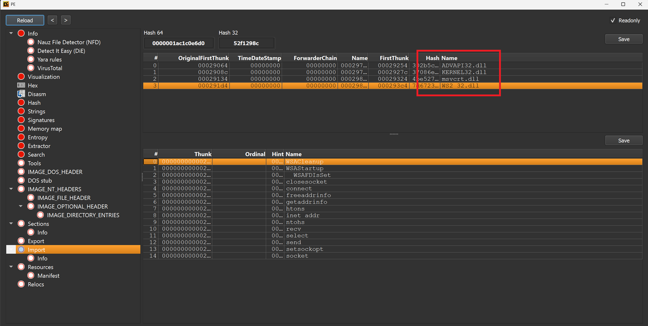Open the Search panel

(36, 155)
